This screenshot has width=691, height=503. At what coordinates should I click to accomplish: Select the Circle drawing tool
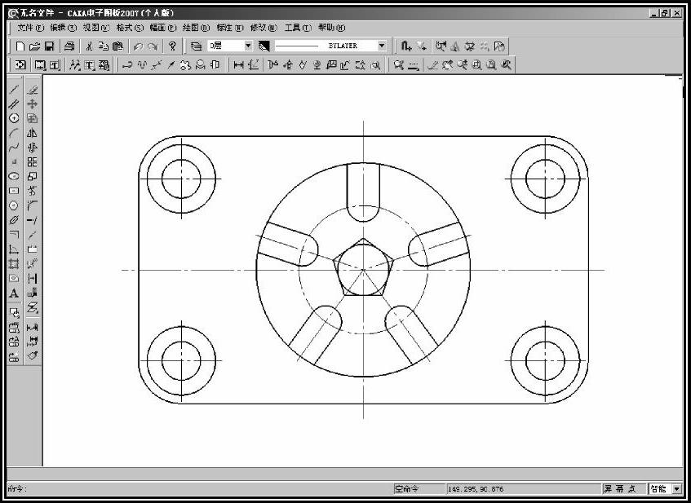pos(14,118)
